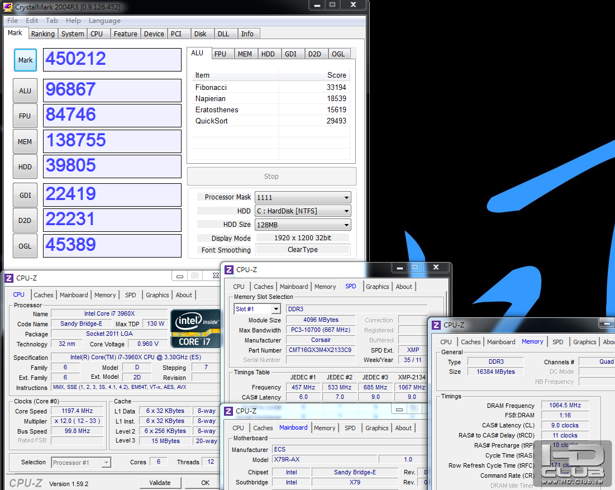The width and height of the screenshot is (615, 490).
Task: Click the Z icon of the leftmost CPU-Z window
Action: (x=8, y=278)
